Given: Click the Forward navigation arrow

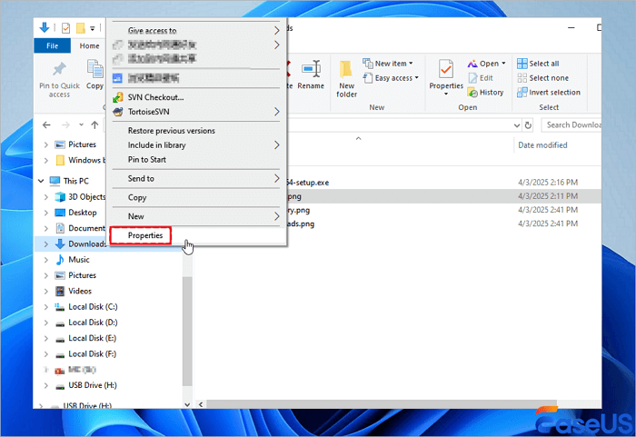Looking at the screenshot, I should (65, 125).
